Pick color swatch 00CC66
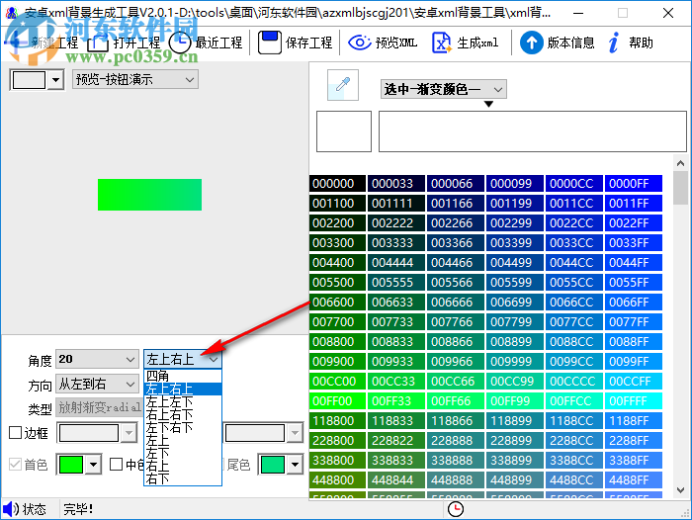Viewport: 692px width, 520px height. [455, 381]
